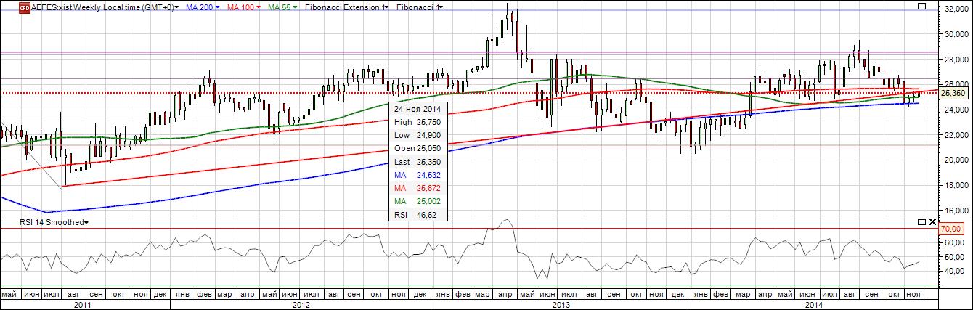This screenshot has height=310, width=973.
Task: Click the red CFD instrument icon
Action: point(24,7)
